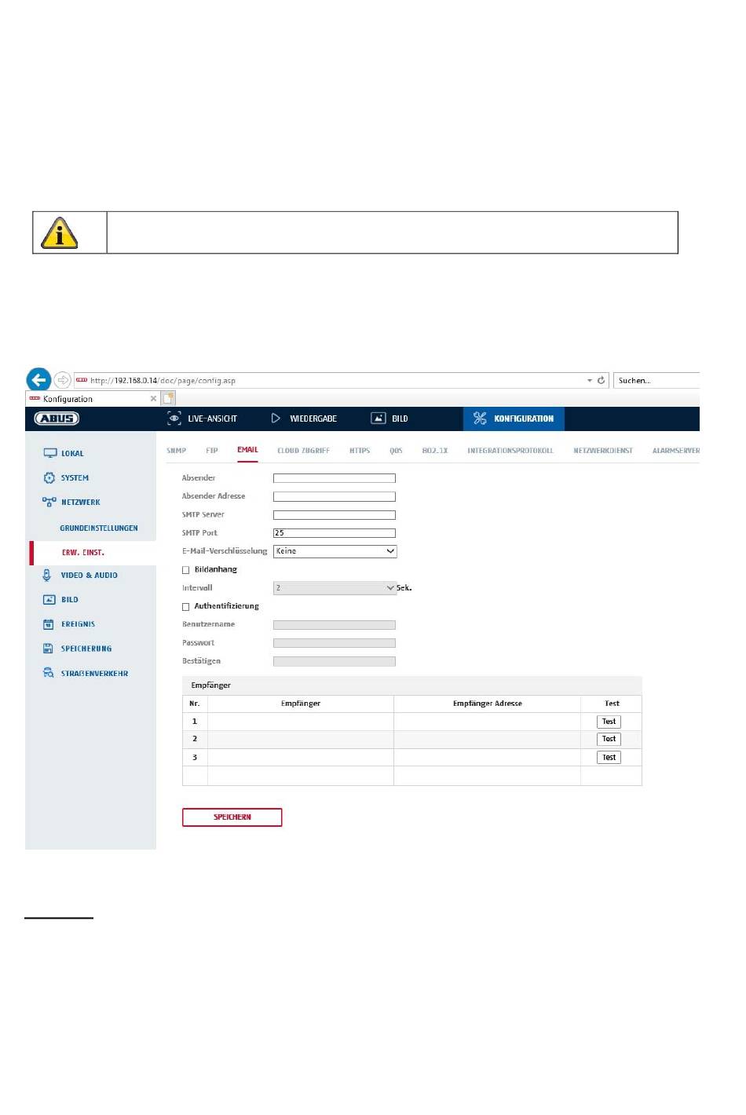Open the Bild picture icon in top bar
Image resolution: width=746 pixels, height=1115 pixels.
pyautogui.click(x=378, y=419)
